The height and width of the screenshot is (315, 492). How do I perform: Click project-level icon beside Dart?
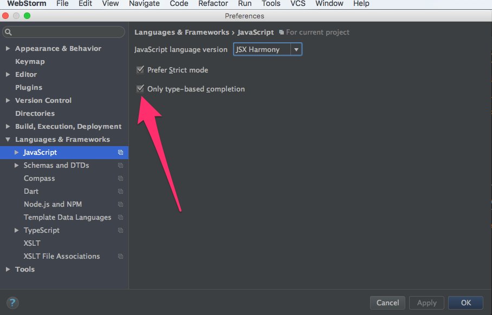pyautogui.click(x=120, y=191)
